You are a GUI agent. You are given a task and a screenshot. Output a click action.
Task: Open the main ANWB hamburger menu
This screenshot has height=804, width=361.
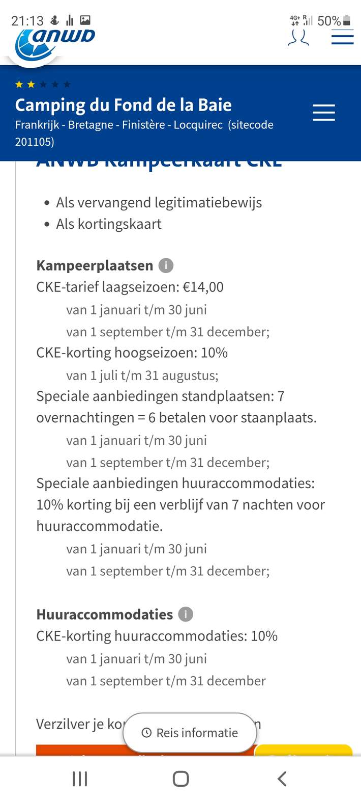[x=342, y=37]
